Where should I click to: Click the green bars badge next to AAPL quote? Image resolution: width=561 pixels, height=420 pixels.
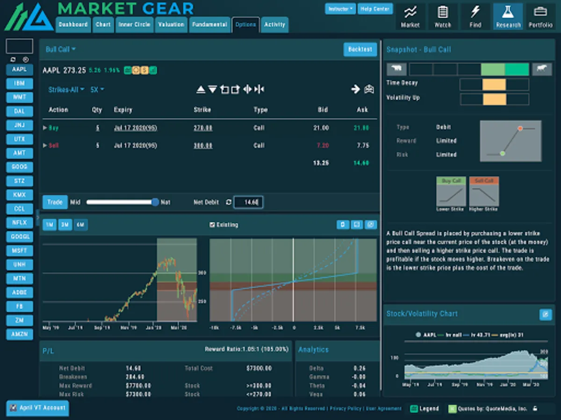[153, 70]
